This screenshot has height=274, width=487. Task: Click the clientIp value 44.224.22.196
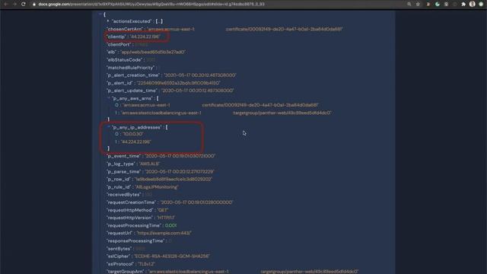tap(145, 37)
